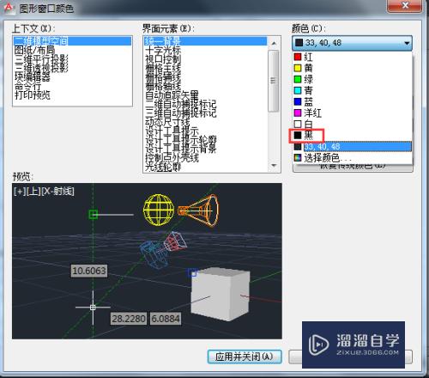Viewport: 429px width, 378px height.
Task: Click the interface elements list scroll-down arrow
Action: coord(274,166)
